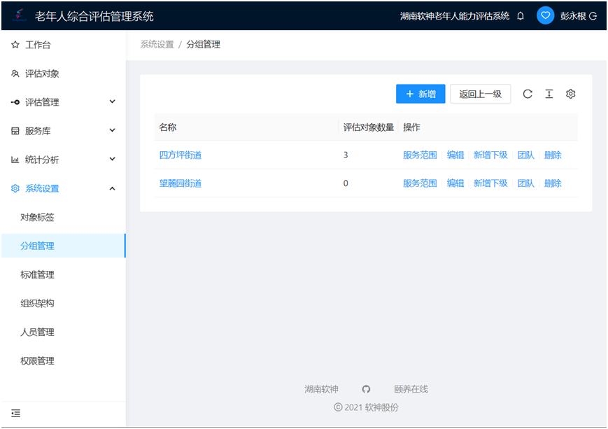Click 系统设置 in the breadcrumb
608x429 pixels.
[157, 44]
